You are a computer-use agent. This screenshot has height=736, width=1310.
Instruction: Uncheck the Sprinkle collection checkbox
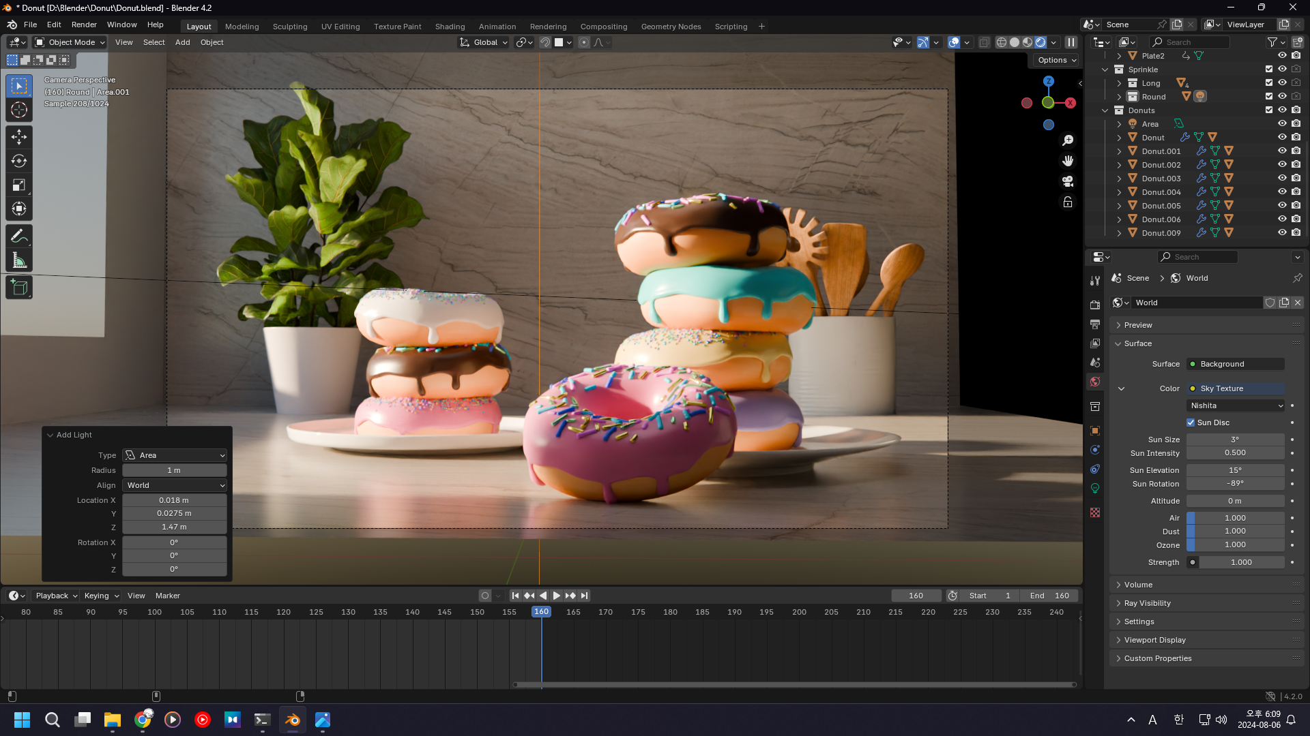point(1269,70)
